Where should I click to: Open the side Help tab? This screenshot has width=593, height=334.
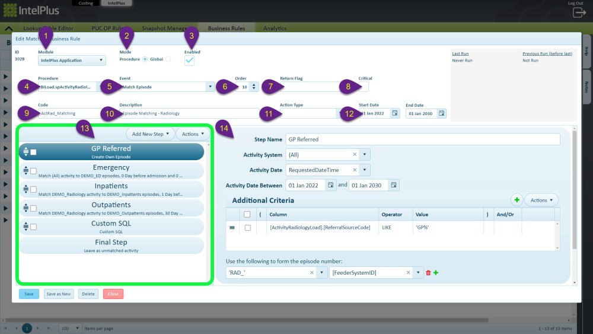(586, 51)
